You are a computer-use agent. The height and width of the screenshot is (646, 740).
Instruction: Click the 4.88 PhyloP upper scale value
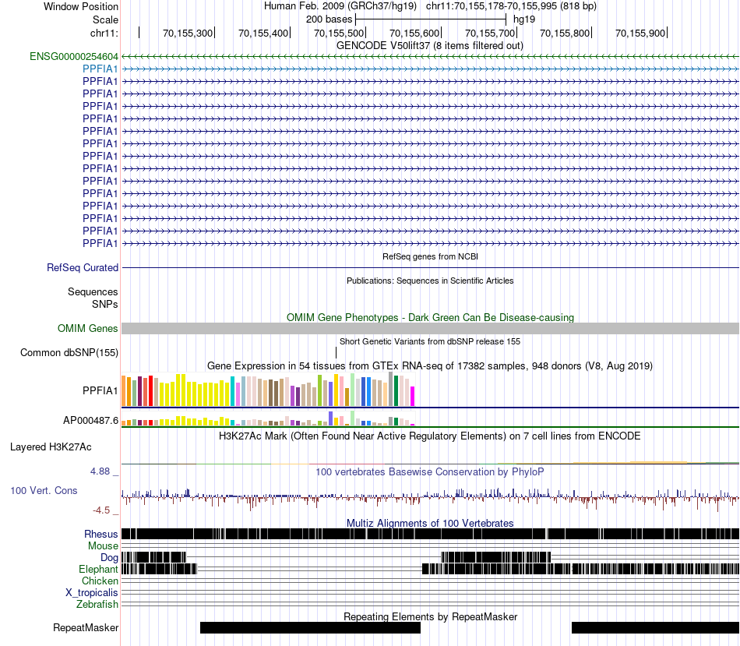click(x=100, y=471)
